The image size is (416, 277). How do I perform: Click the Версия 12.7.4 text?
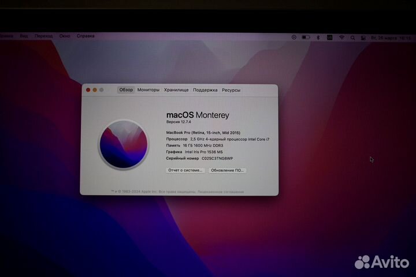coord(179,122)
